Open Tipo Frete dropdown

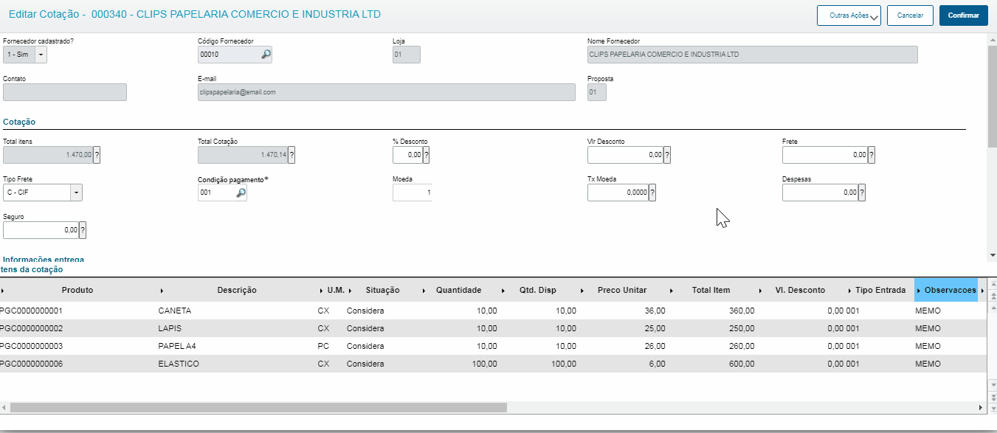[x=76, y=193]
